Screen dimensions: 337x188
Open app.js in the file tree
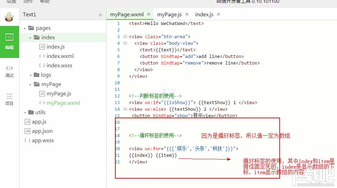(x=39, y=122)
